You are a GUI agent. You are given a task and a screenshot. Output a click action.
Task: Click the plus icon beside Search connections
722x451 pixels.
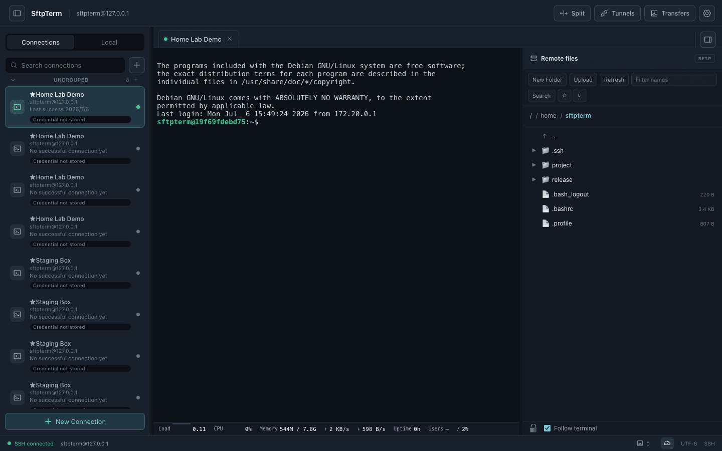point(137,65)
